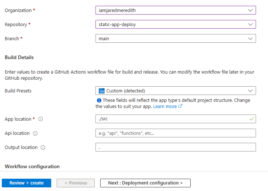Click the Organization dropdown chevron arrow

[x=250, y=10]
